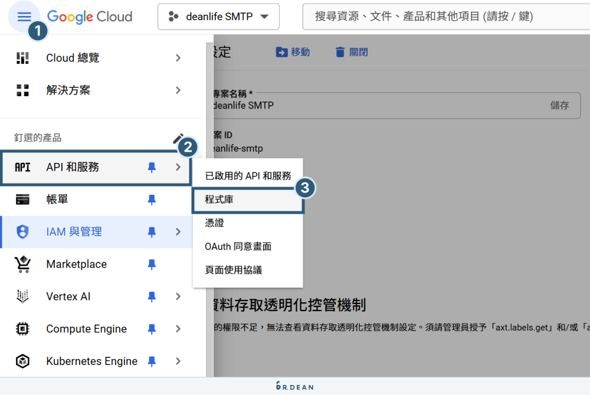Image resolution: width=590 pixels, height=395 pixels.
Task: Click the Kubernetes Engine hexagon icon
Action: (x=22, y=361)
